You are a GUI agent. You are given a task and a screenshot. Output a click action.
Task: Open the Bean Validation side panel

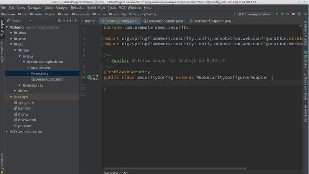[305, 87]
